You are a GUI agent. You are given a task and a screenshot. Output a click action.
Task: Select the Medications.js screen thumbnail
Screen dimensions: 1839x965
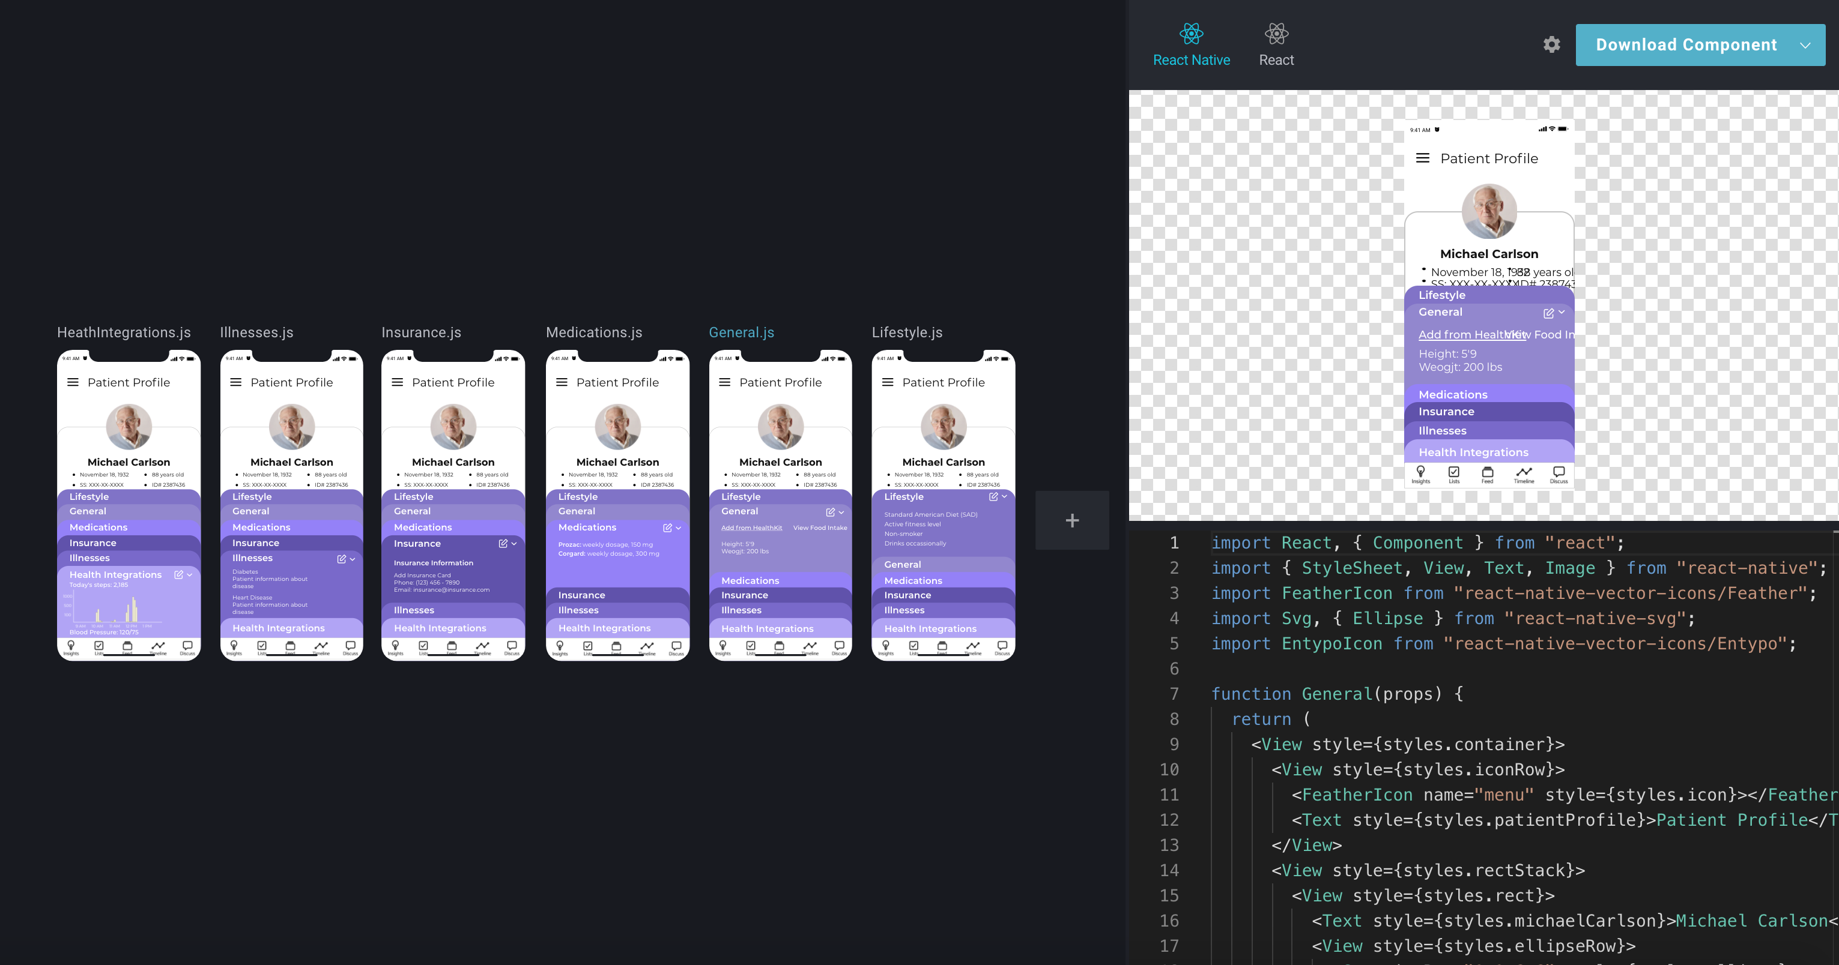tap(617, 505)
